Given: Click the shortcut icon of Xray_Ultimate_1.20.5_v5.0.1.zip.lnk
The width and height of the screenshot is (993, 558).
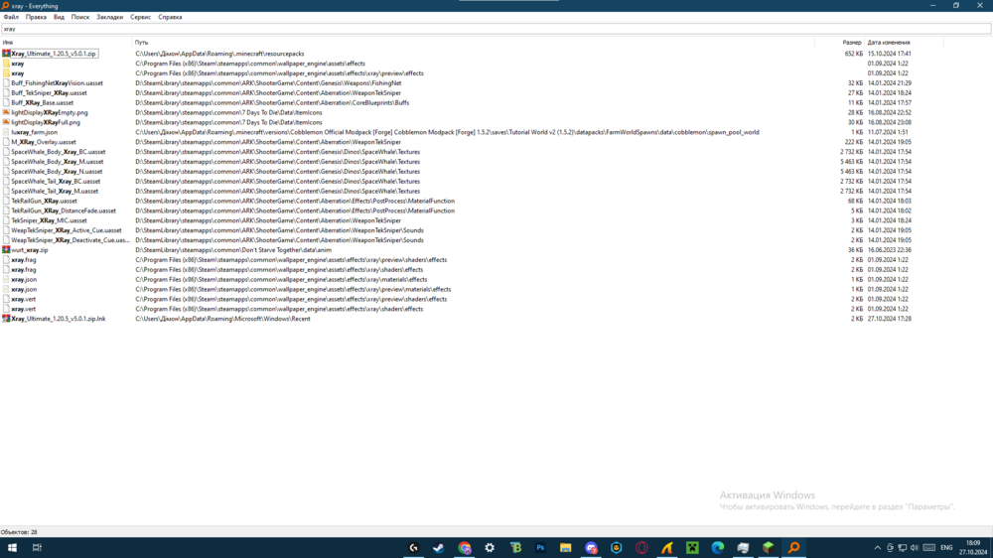Looking at the screenshot, I should pyautogui.click(x=6, y=319).
